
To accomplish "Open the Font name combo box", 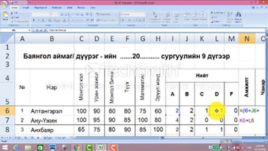I will tap(41, 14).
